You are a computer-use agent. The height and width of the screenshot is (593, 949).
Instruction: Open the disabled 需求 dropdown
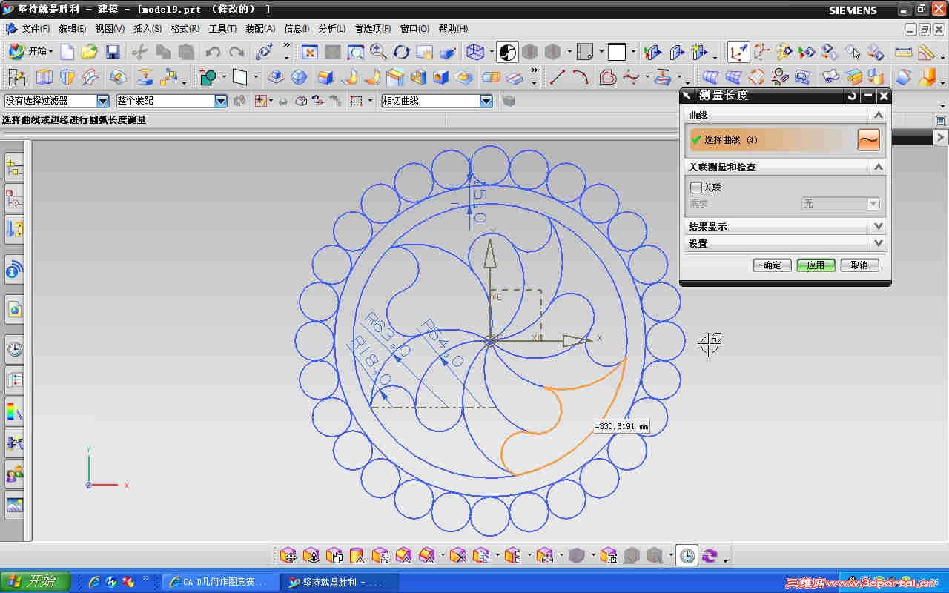coord(840,203)
